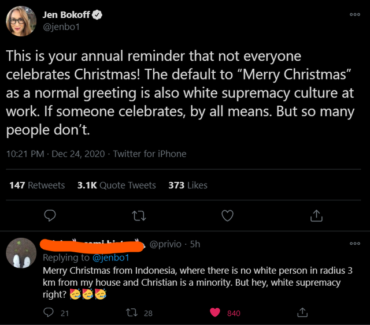Open the replier's avatar thumbnail
This screenshot has width=370, height=325.
click(21, 253)
